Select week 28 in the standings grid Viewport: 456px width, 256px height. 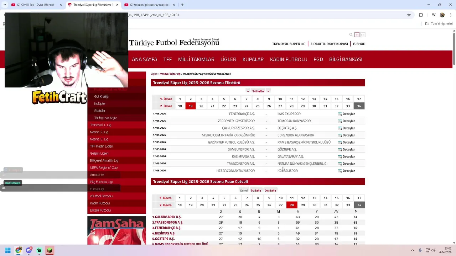292,205
